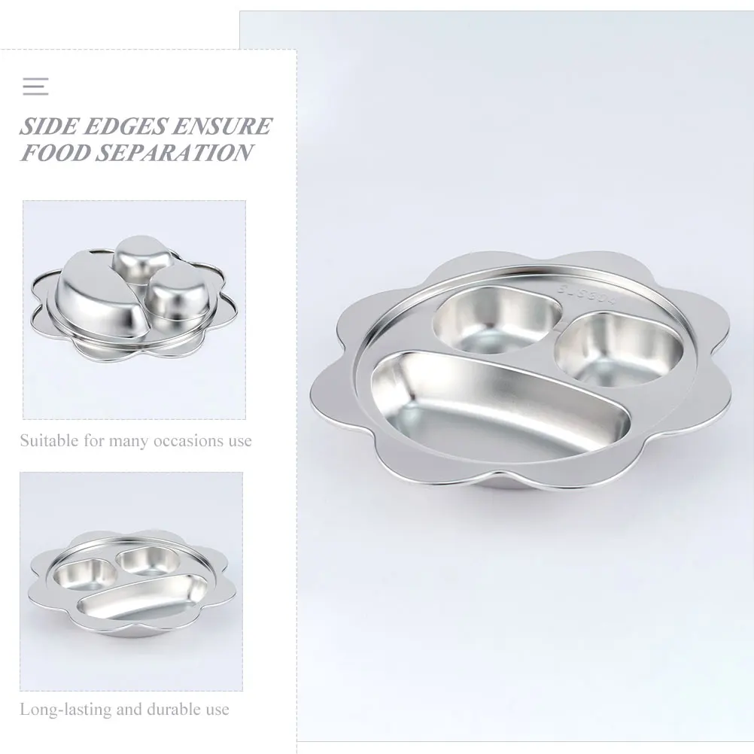Click the 'FOOD SEPARATION' heading line
Image resolution: width=754 pixels, height=754 pixels.
136,153
